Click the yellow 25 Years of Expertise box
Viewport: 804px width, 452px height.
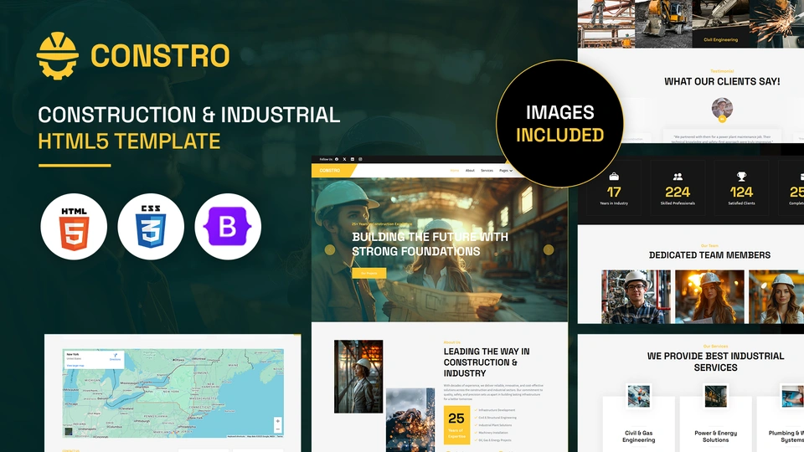tap(456, 425)
